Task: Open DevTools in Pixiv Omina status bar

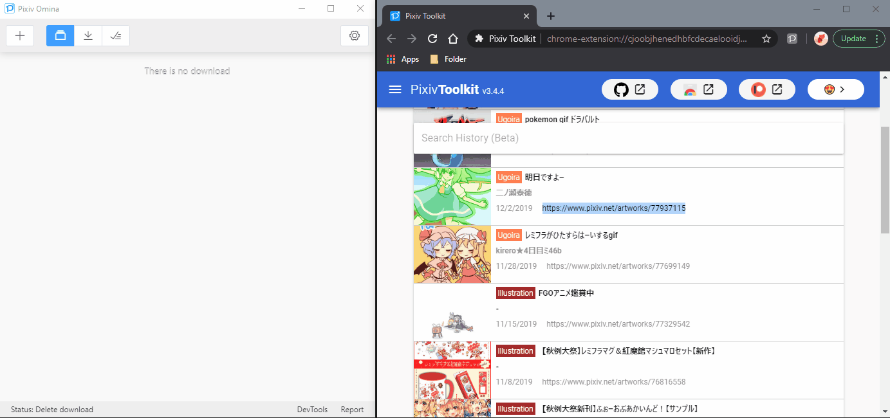Action: (312, 410)
